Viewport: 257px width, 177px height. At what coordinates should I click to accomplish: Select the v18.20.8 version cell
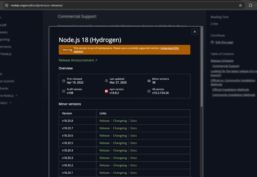(x=78, y=121)
